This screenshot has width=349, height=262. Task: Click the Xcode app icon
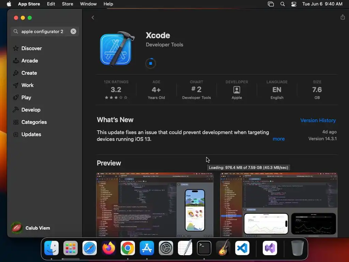[117, 48]
